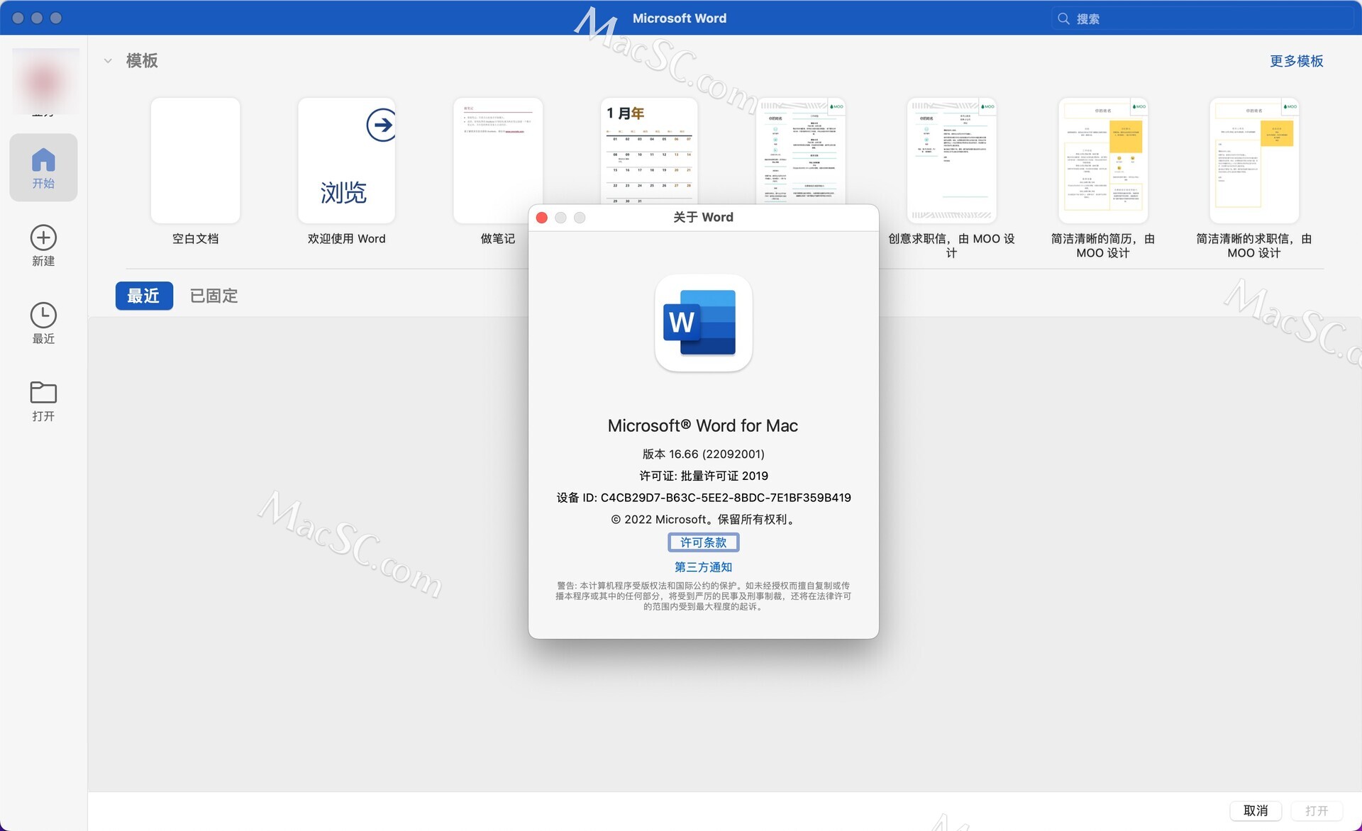Open the 第三方通知 link
The width and height of the screenshot is (1362, 831).
703,567
